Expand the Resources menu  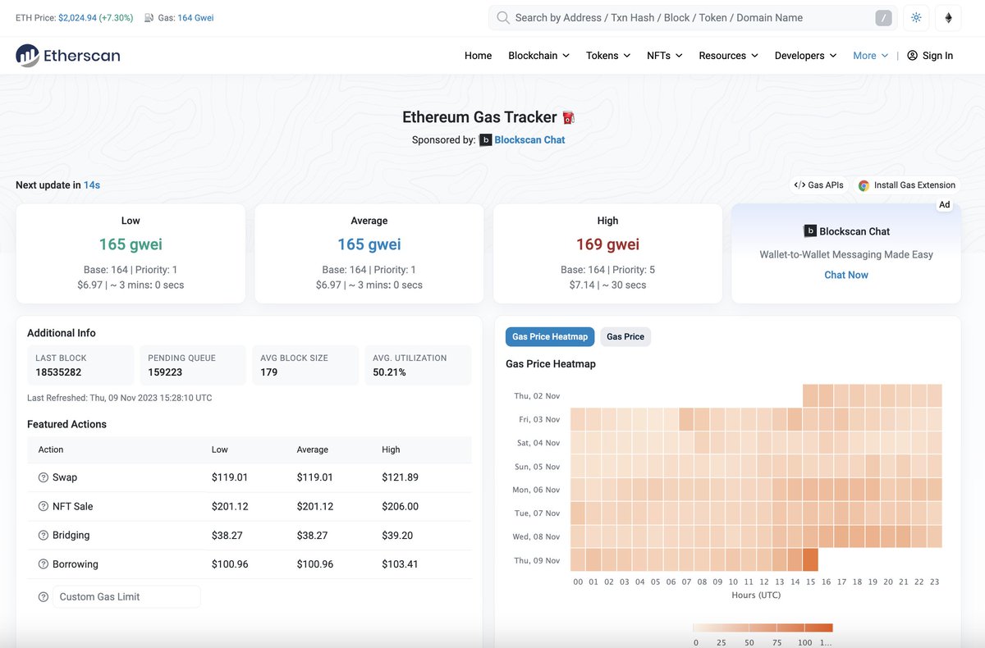pos(728,56)
